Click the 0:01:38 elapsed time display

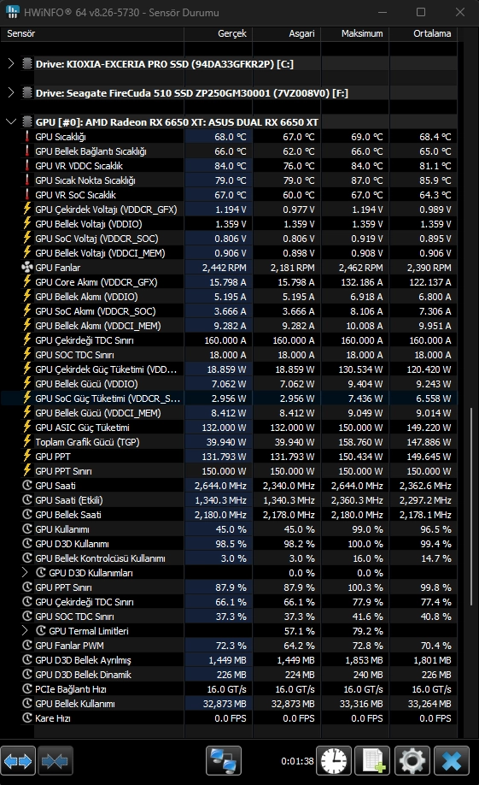[x=297, y=761]
